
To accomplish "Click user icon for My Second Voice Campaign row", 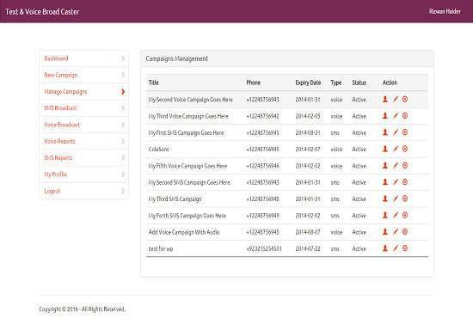I will tap(385, 99).
